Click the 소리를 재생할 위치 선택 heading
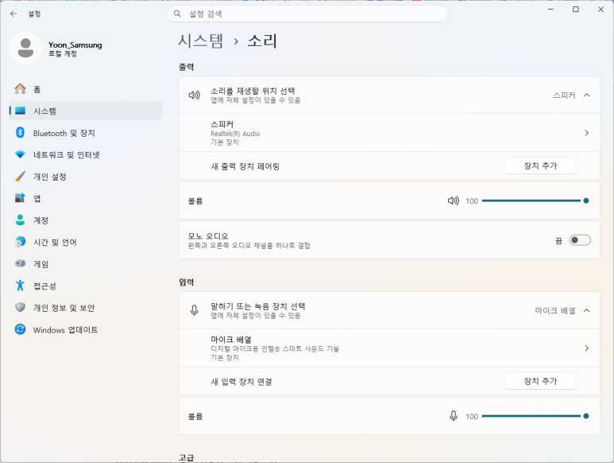 click(253, 91)
